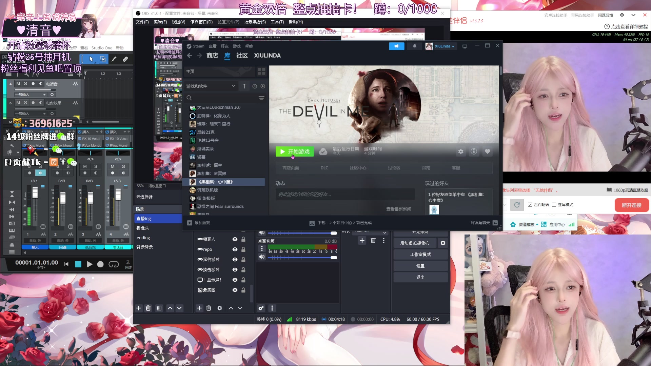Toggle visibility of the repo source
The width and height of the screenshot is (651, 366).
click(235, 249)
